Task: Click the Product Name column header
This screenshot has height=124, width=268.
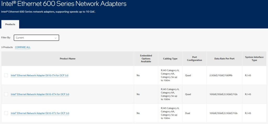Action: 68,59
